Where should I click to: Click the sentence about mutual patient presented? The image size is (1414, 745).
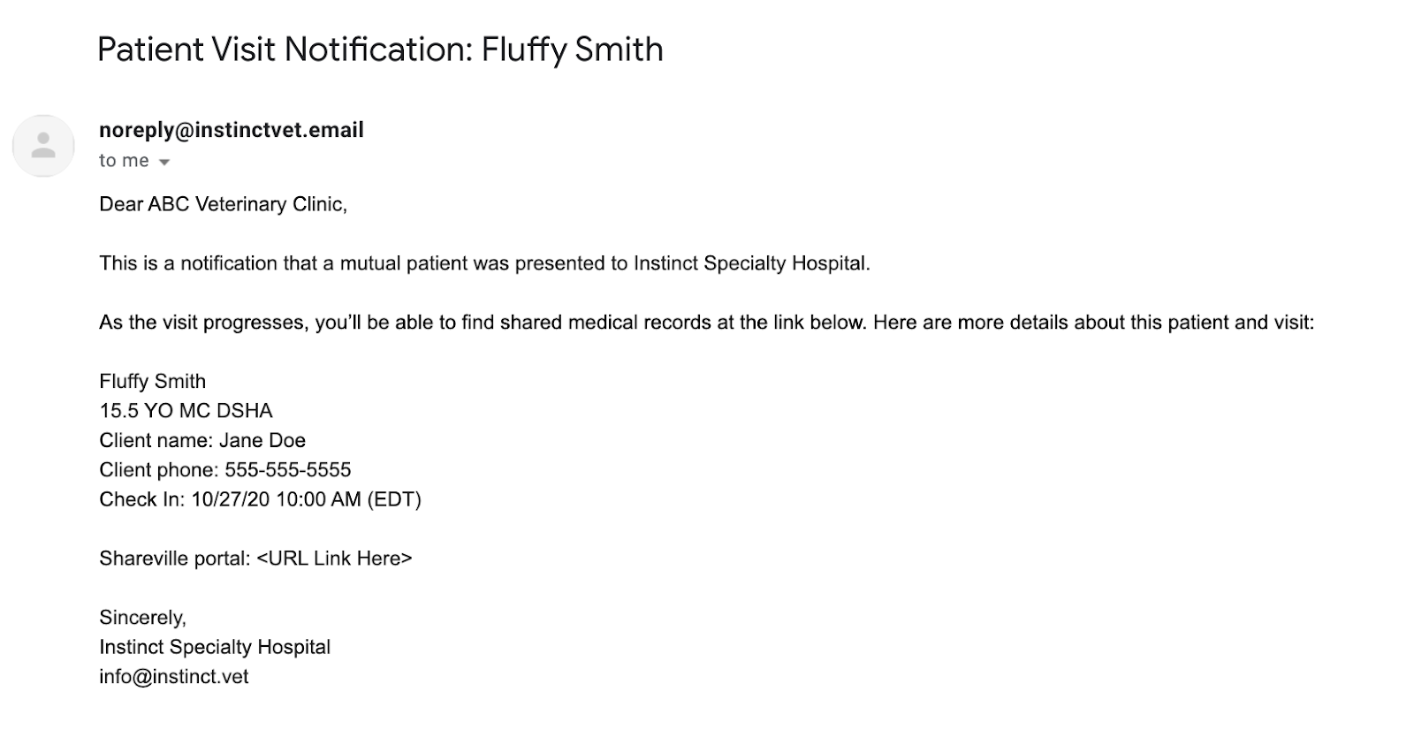485,263
